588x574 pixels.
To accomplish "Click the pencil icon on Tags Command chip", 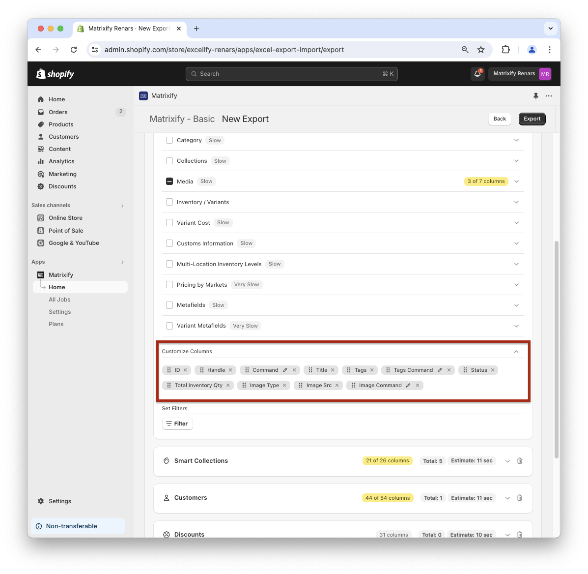I will [x=440, y=370].
